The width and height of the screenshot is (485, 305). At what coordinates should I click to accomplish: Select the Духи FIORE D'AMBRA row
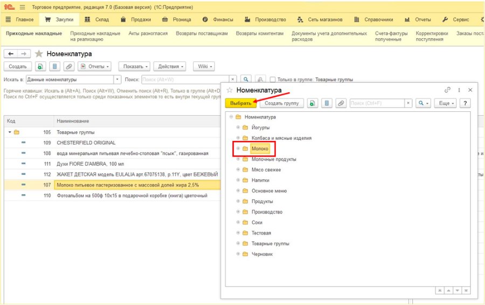point(112,164)
